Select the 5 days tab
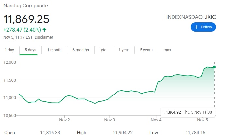226x140 pixels. (30, 50)
